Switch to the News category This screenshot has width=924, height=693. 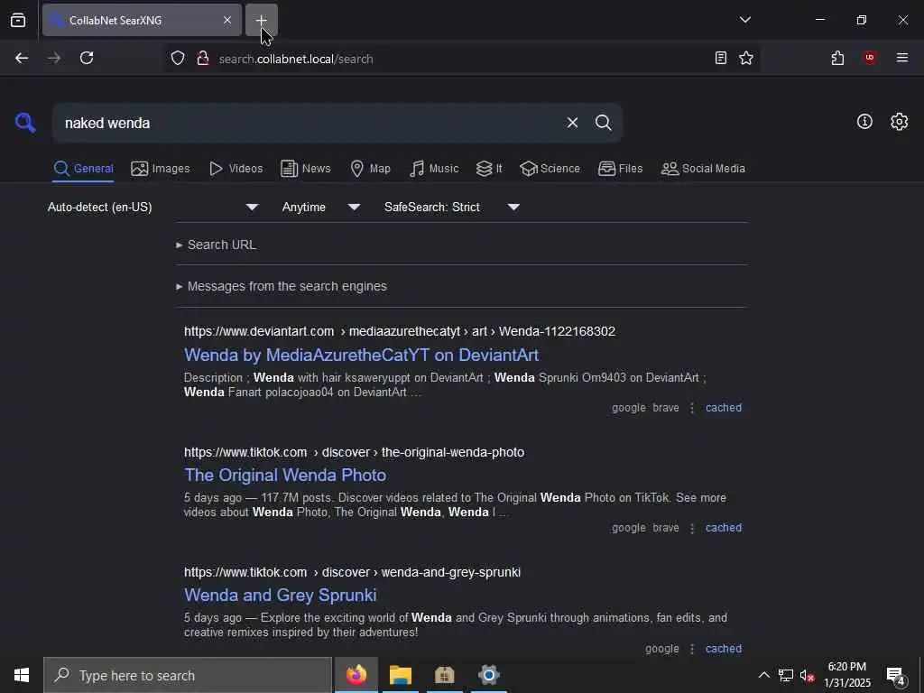[306, 169]
